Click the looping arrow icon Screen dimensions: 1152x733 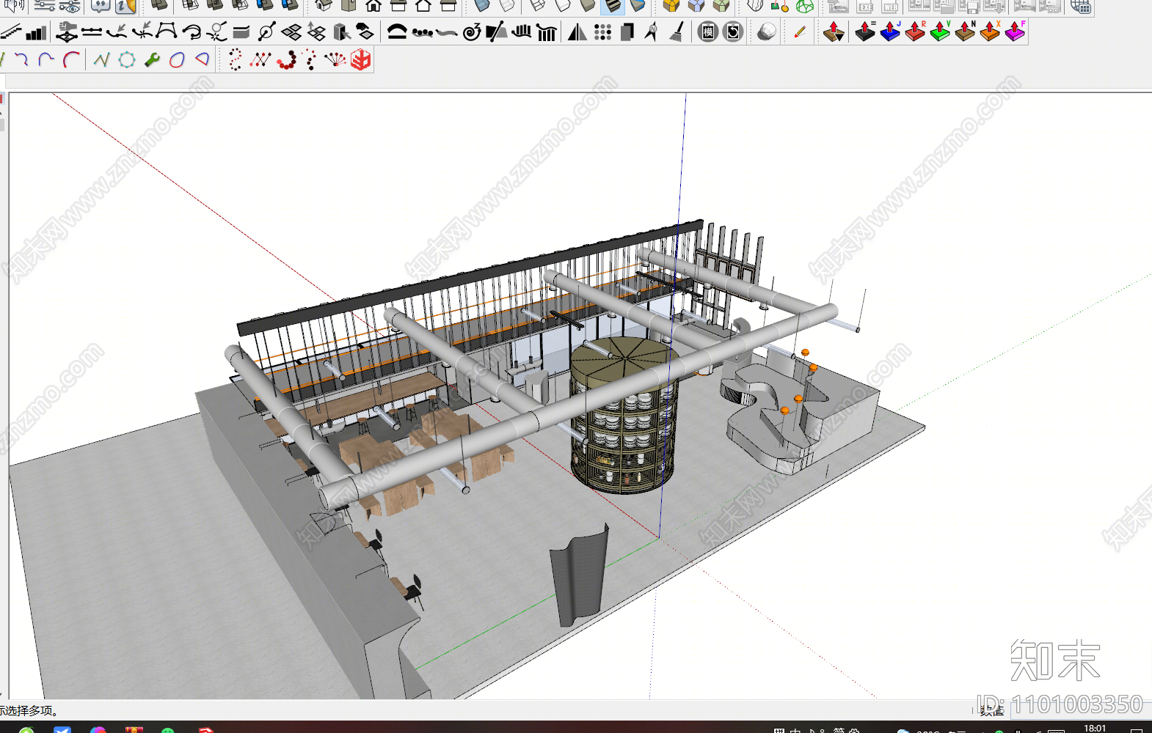click(x=192, y=32)
